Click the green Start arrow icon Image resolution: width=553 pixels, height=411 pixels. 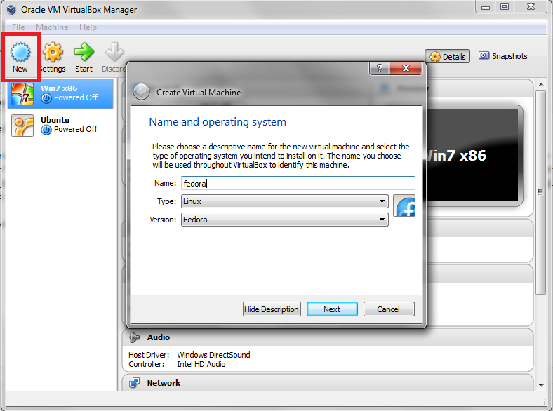[84, 52]
